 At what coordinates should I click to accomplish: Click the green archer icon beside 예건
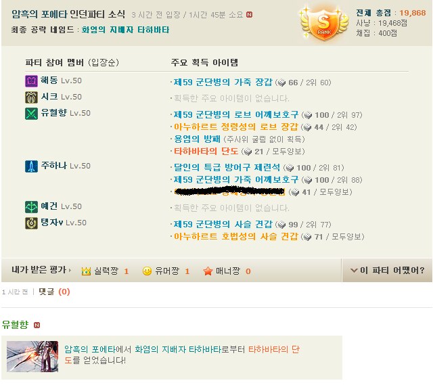click(x=32, y=207)
